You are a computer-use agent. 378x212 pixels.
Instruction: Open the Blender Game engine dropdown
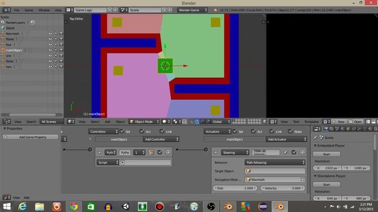point(193,10)
